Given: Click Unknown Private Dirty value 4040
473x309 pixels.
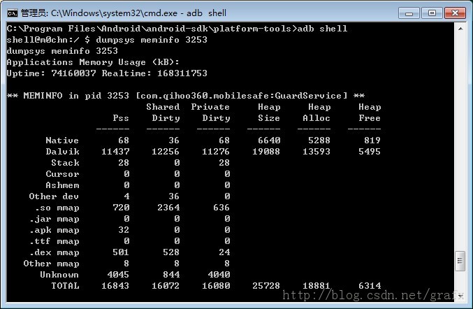Looking at the screenshot, I should click(219, 275).
